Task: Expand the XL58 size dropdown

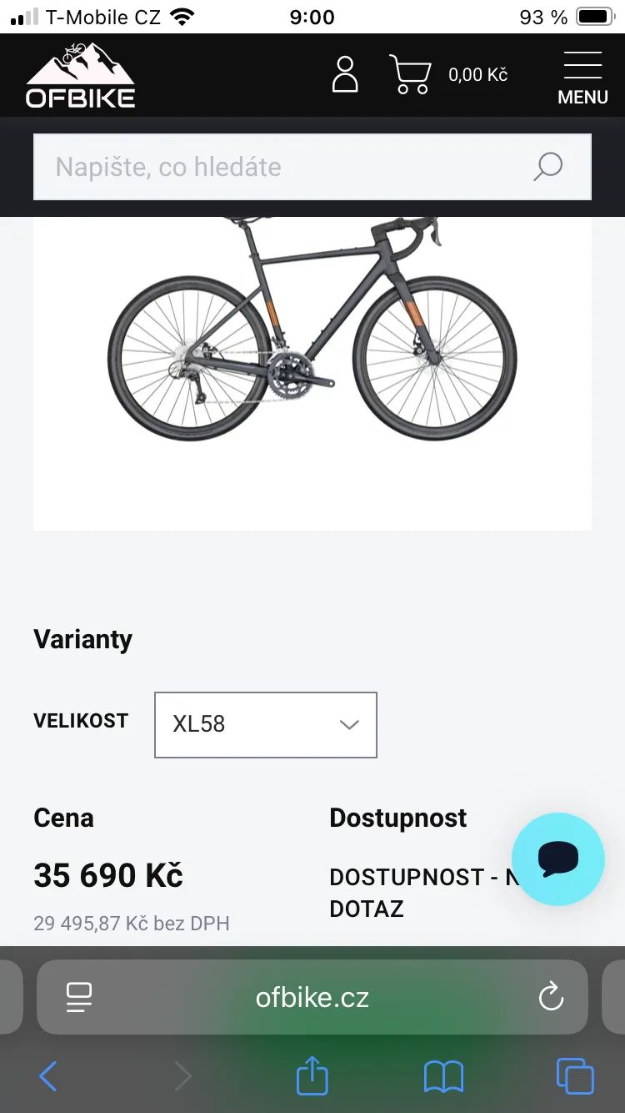Action: 265,724
